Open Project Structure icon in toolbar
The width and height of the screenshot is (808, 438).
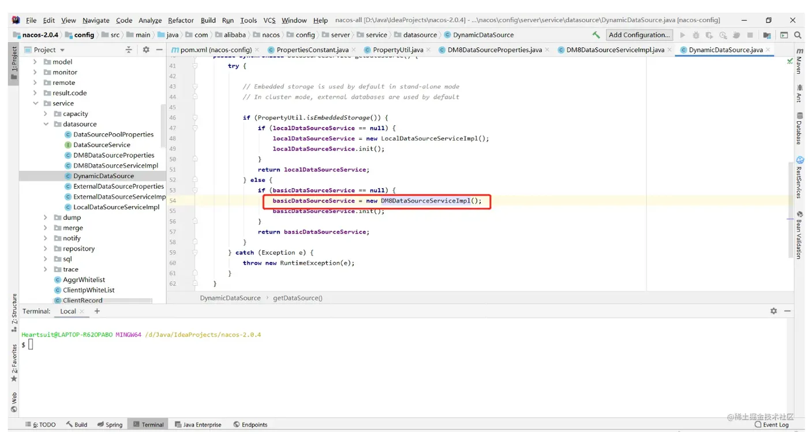coord(767,35)
